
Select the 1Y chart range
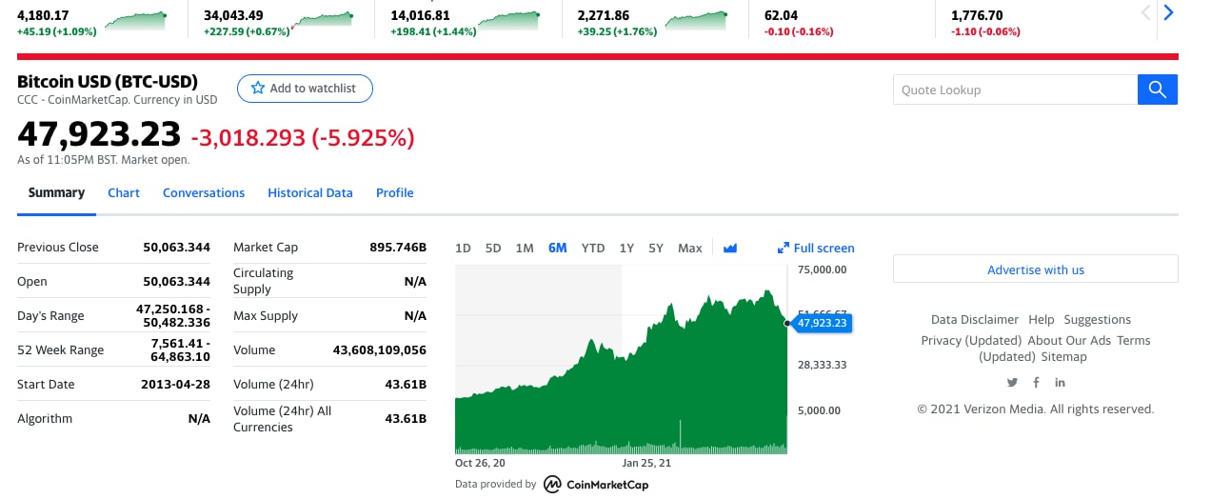pyautogui.click(x=626, y=248)
